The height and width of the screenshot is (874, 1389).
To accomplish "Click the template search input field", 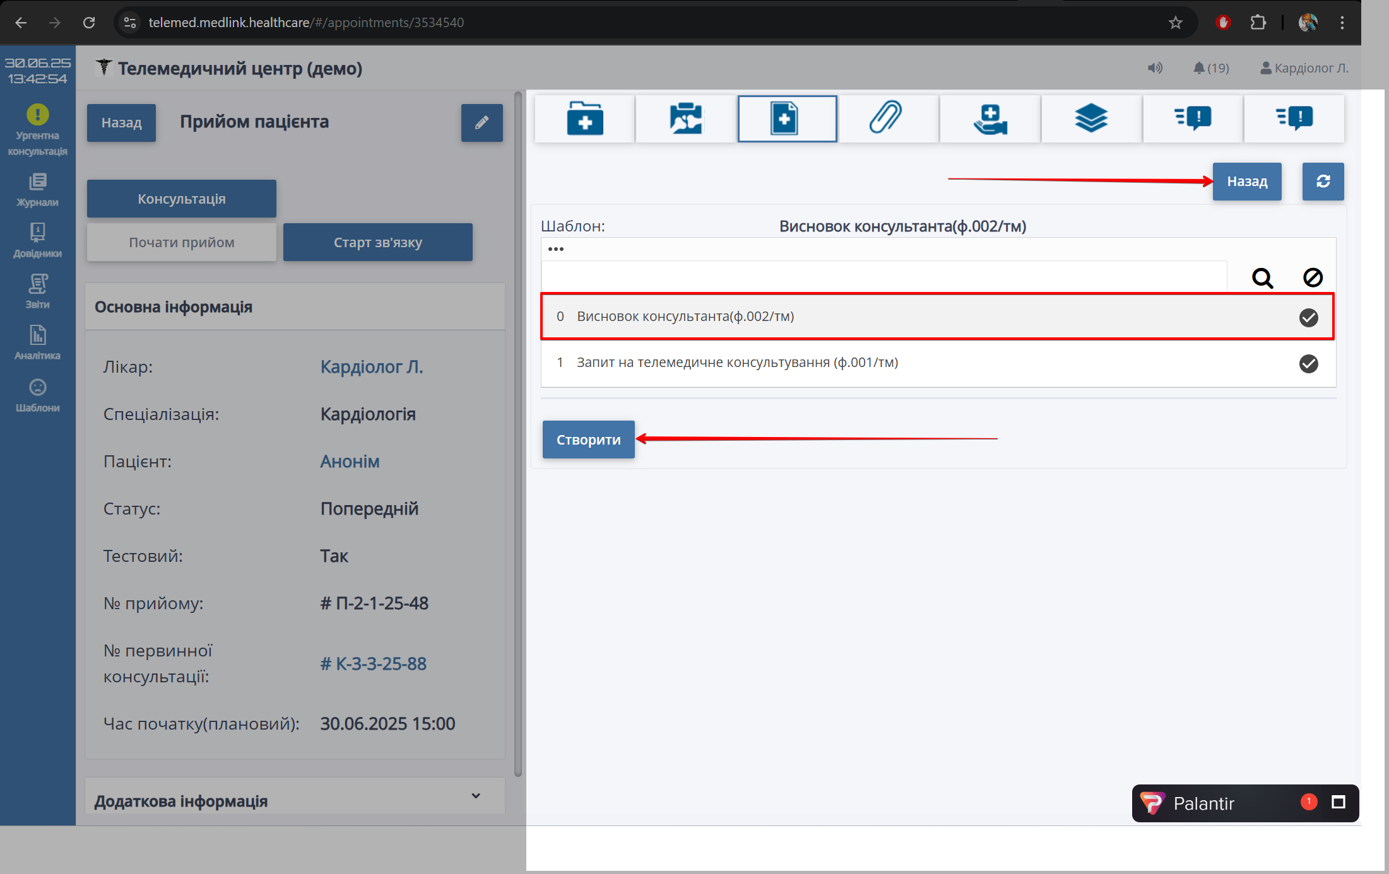I will coord(884,276).
